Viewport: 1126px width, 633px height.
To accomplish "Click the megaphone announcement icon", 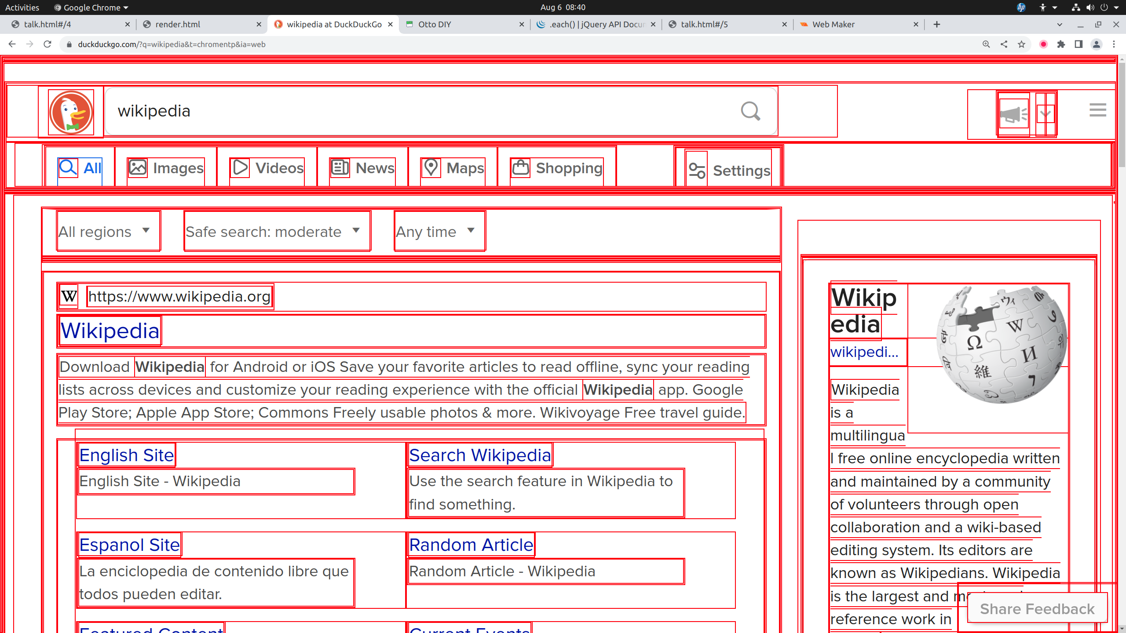I will click(x=1013, y=114).
